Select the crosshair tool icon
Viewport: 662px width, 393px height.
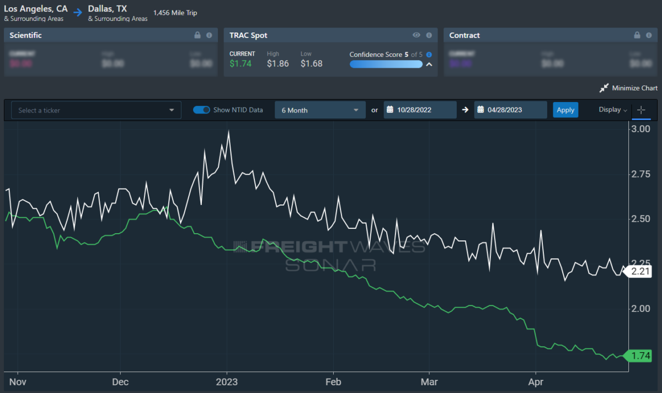[x=641, y=110]
